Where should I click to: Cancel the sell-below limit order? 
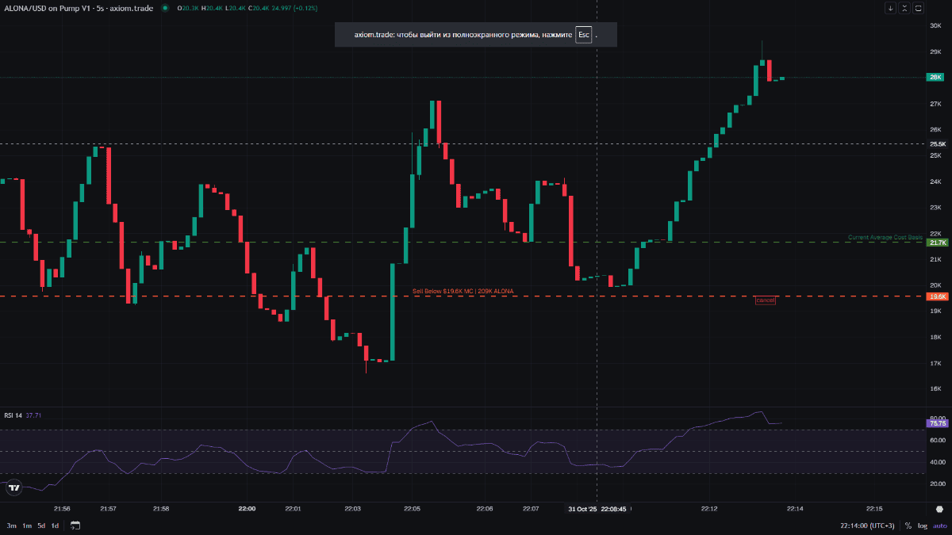766,300
